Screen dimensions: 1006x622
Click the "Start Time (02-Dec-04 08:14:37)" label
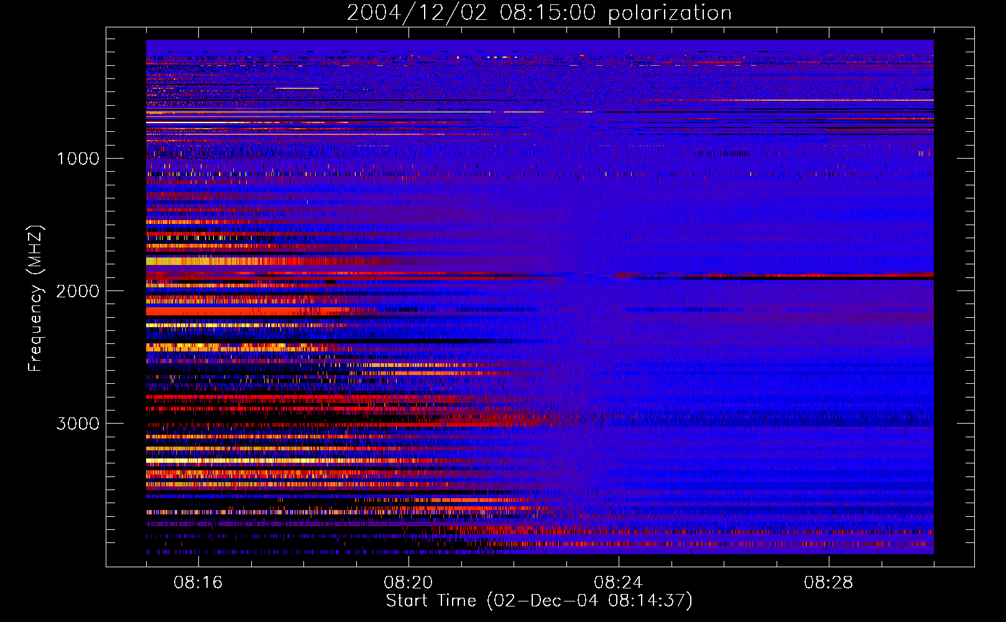(539, 601)
